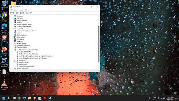Open the File menu
Screen dimensions: 179x101
click(x=11, y=10)
